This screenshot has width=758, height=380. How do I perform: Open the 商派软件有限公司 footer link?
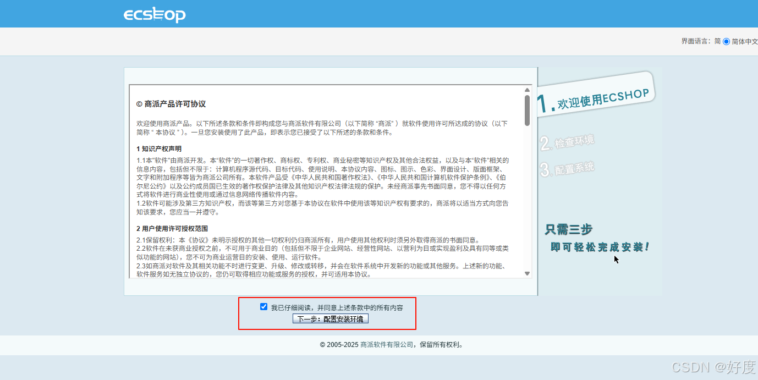[x=387, y=345]
